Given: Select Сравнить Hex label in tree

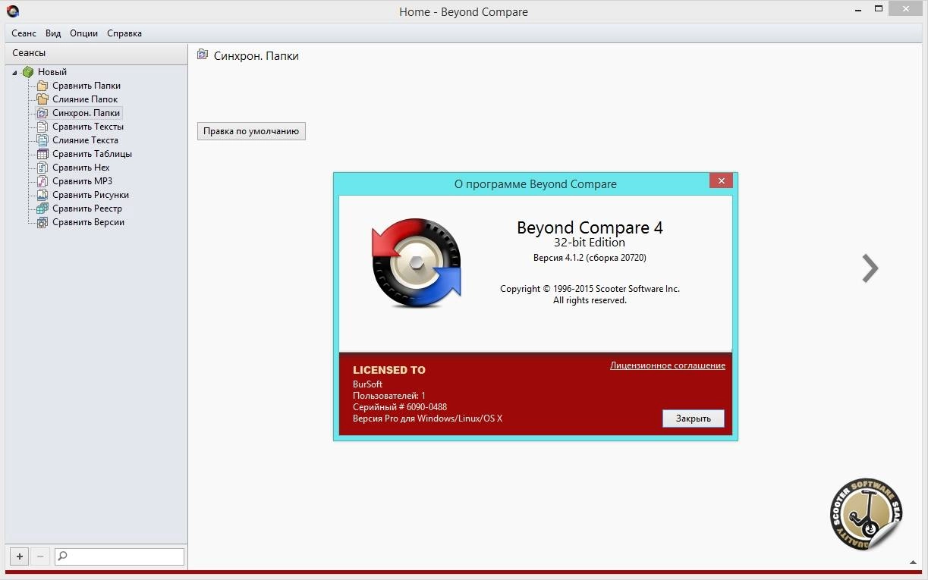Looking at the screenshot, I should click(81, 168).
